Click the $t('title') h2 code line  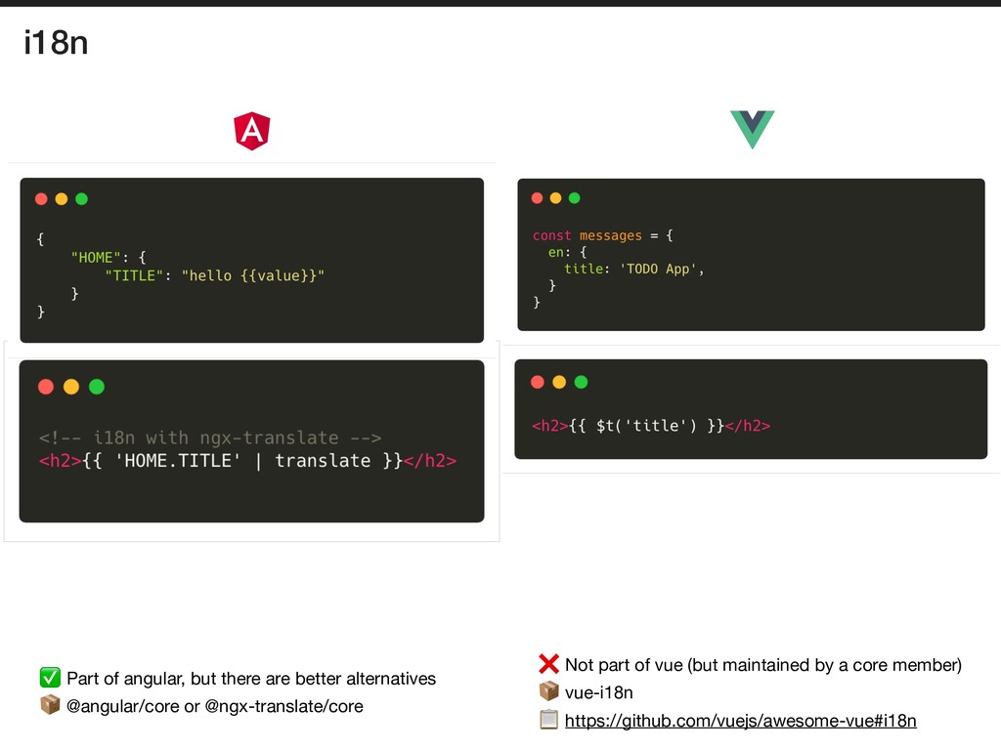pyautogui.click(x=651, y=426)
